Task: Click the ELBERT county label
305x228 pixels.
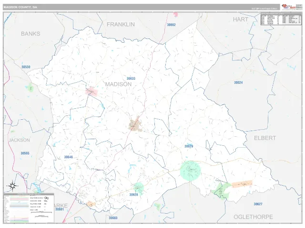Action: 265,138
